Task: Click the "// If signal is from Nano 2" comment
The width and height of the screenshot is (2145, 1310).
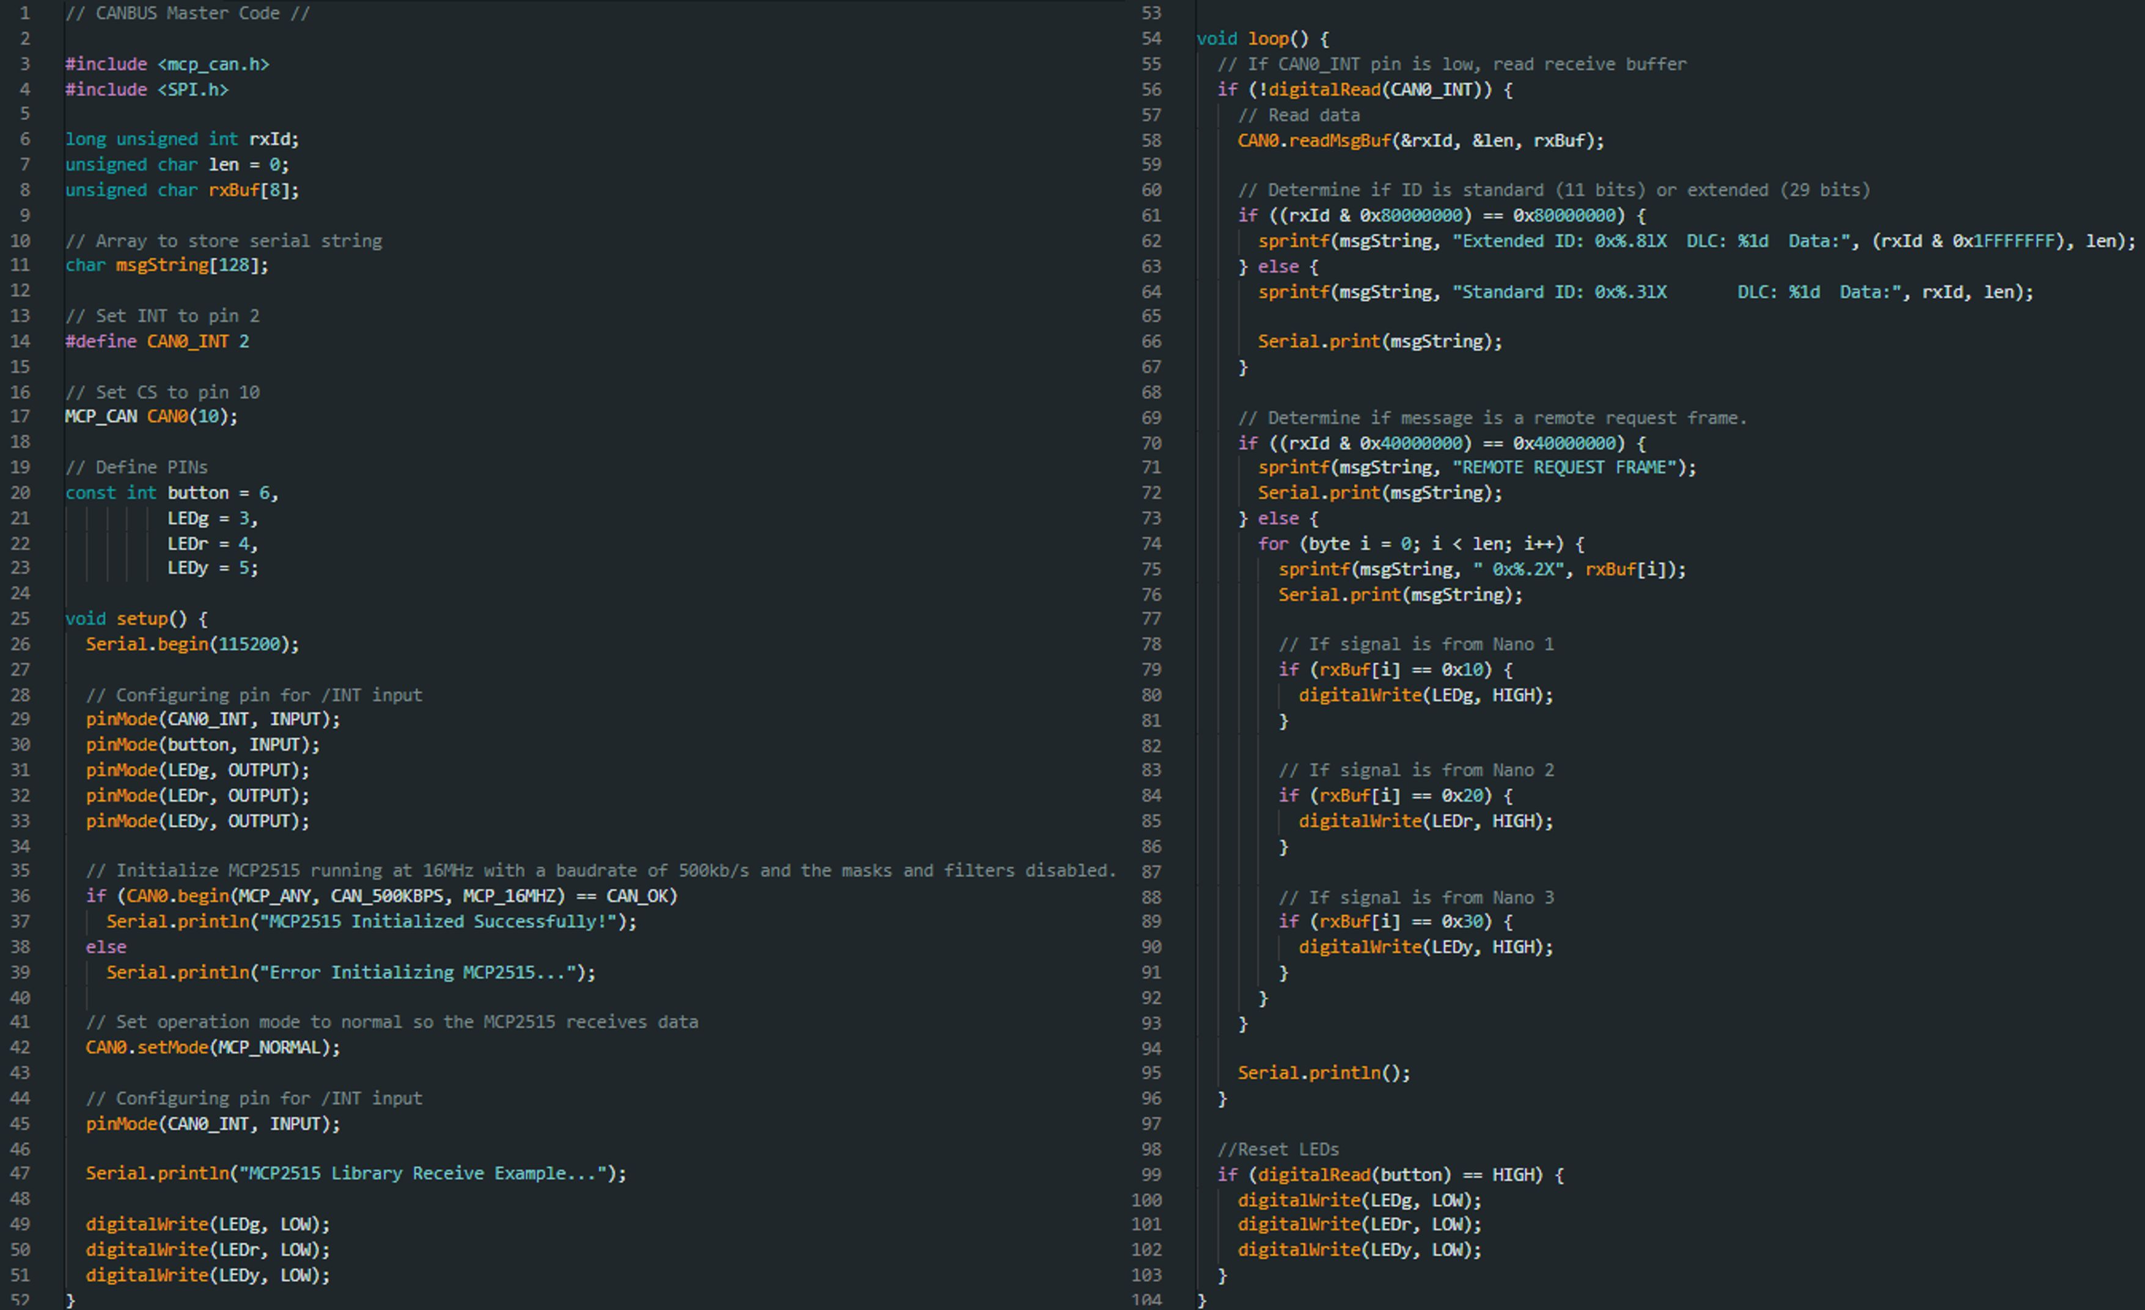Action: coord(1415,770)
